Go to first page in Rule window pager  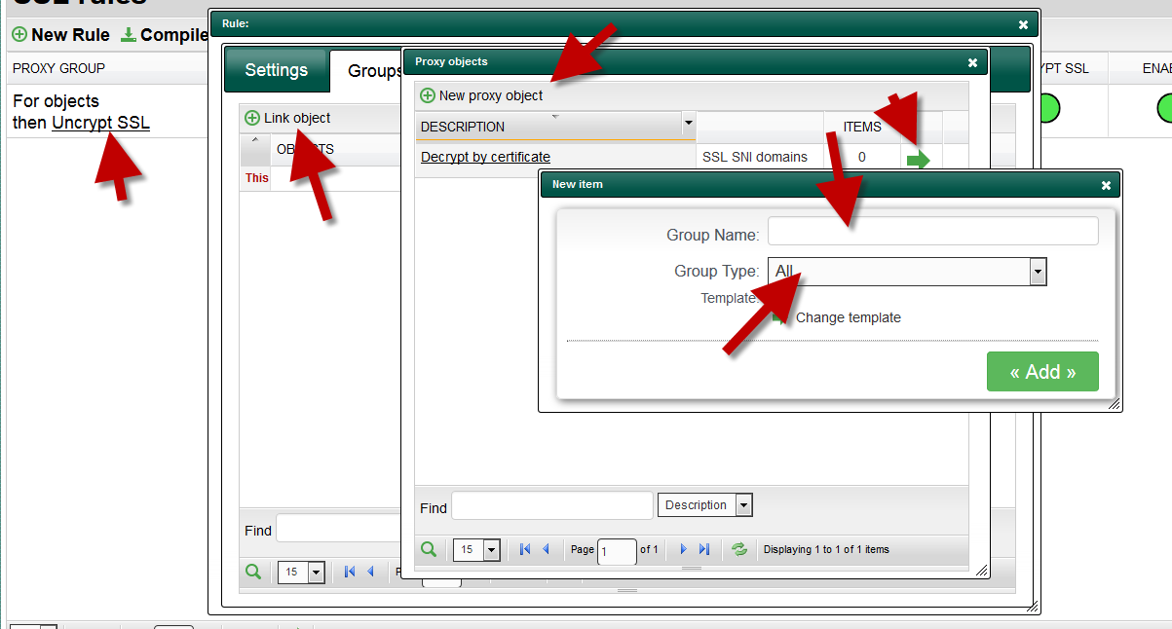[x=350, y=572]
